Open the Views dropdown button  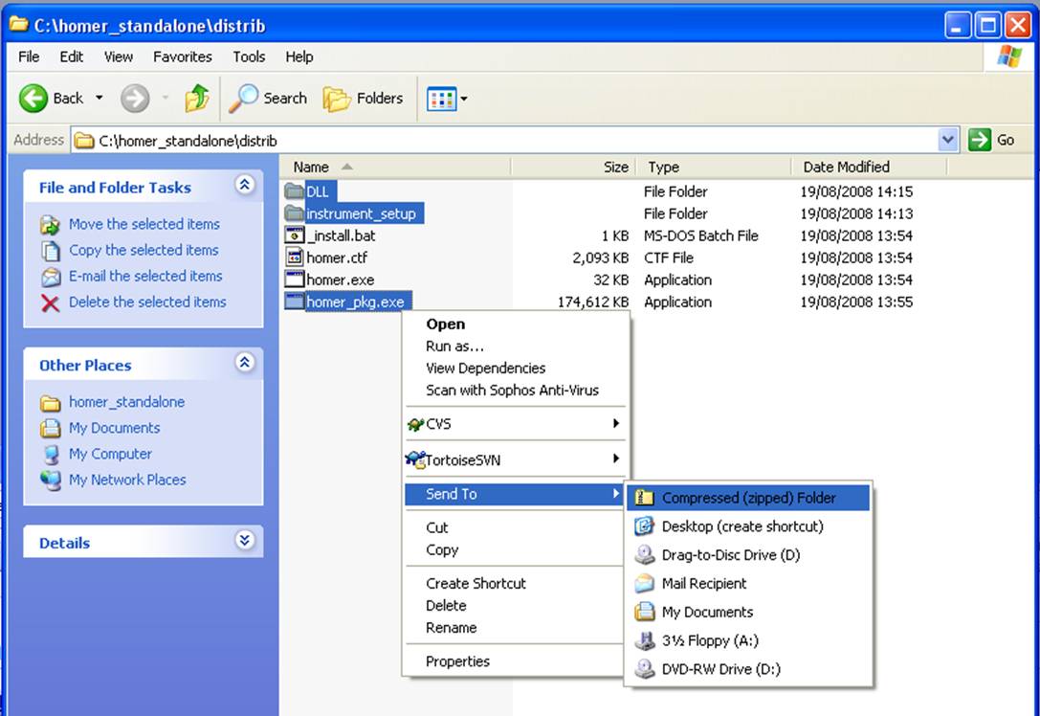(x=447, y=98)
